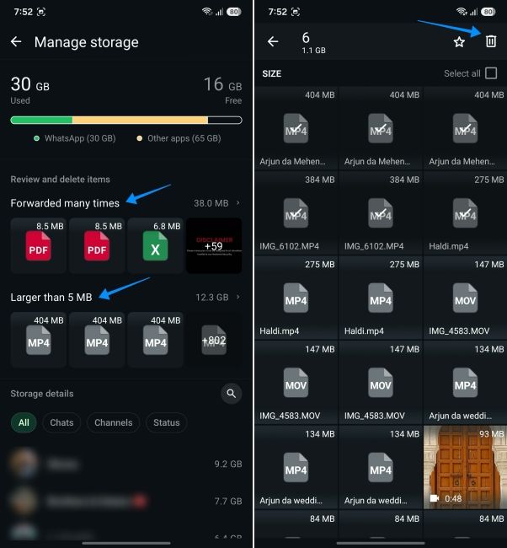Image resolution: width=507 pixels, height=548 pixels.
Task: Expand the Forwarded many times chevron
Action: tap(238, 202)
